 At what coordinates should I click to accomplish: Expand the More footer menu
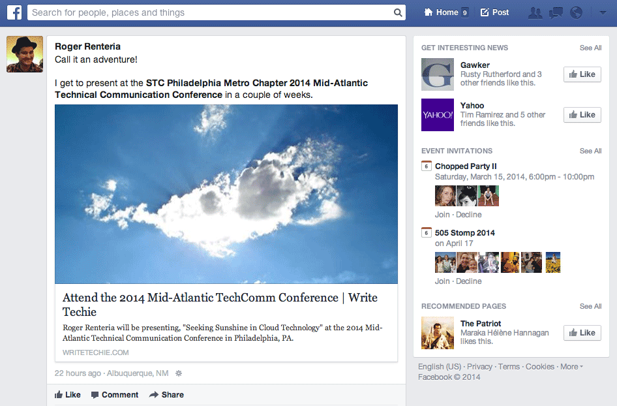571,367
